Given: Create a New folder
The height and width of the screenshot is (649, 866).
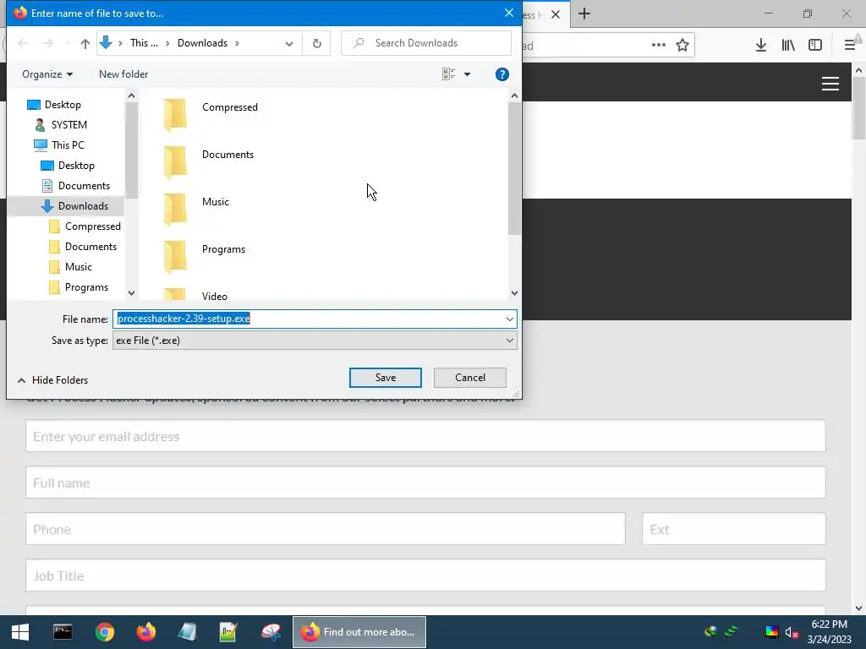Looking at the screenshot, I should pos(123,74).
